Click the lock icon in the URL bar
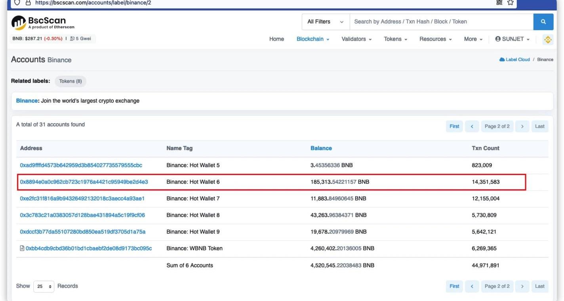 tap(28, 3)
